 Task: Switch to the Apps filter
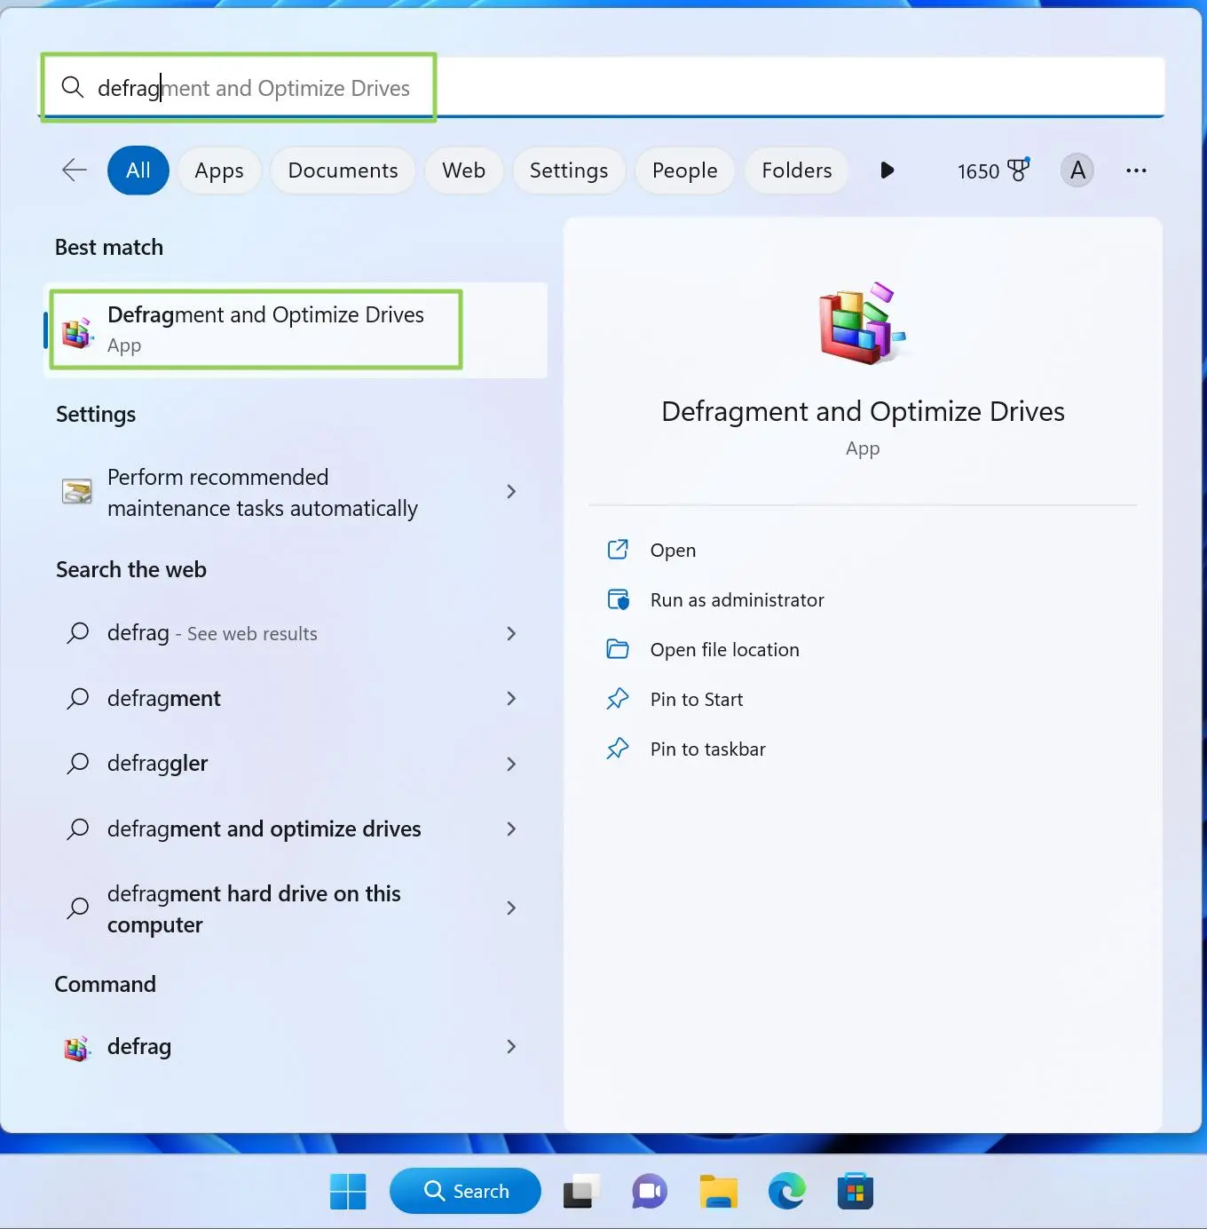[219, 170]
